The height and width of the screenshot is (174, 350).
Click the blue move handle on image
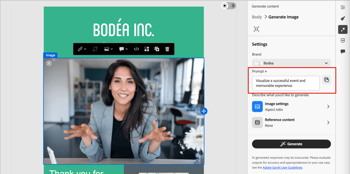pos(204,111)
